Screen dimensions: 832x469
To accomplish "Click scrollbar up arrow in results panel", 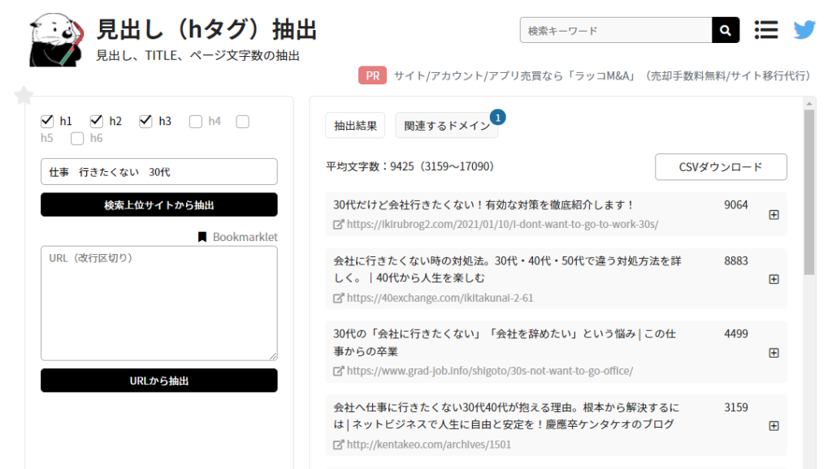I will click(809, 103).
